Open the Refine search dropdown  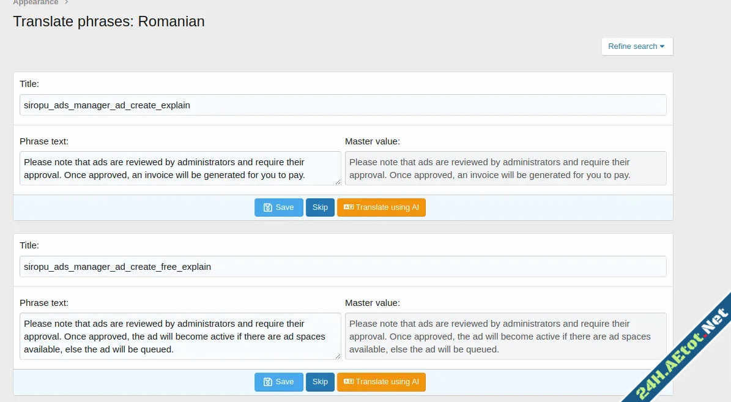[637, 47]
